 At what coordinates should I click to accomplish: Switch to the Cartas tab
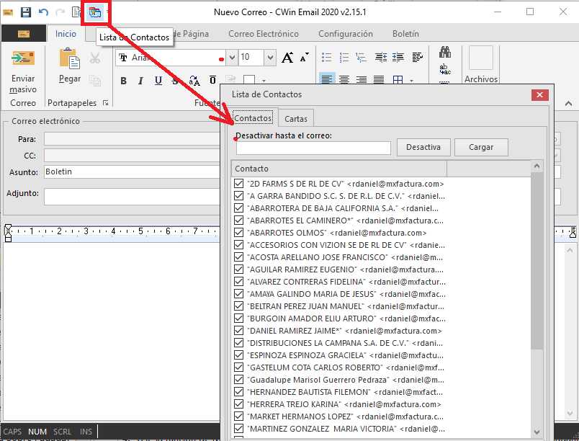point(296,119)
